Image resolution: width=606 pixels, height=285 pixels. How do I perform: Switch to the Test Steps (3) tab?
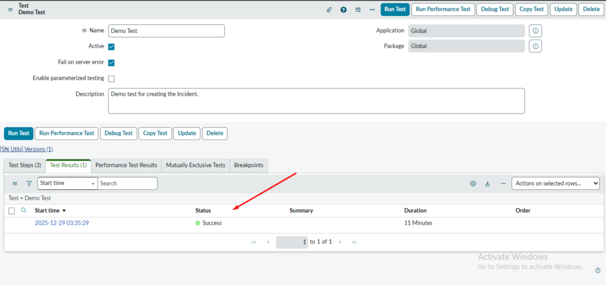point(25,166)
